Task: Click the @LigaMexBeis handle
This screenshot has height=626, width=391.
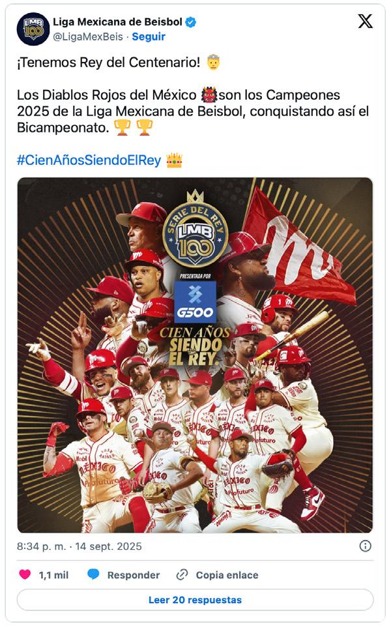Action: click(88, 37)
